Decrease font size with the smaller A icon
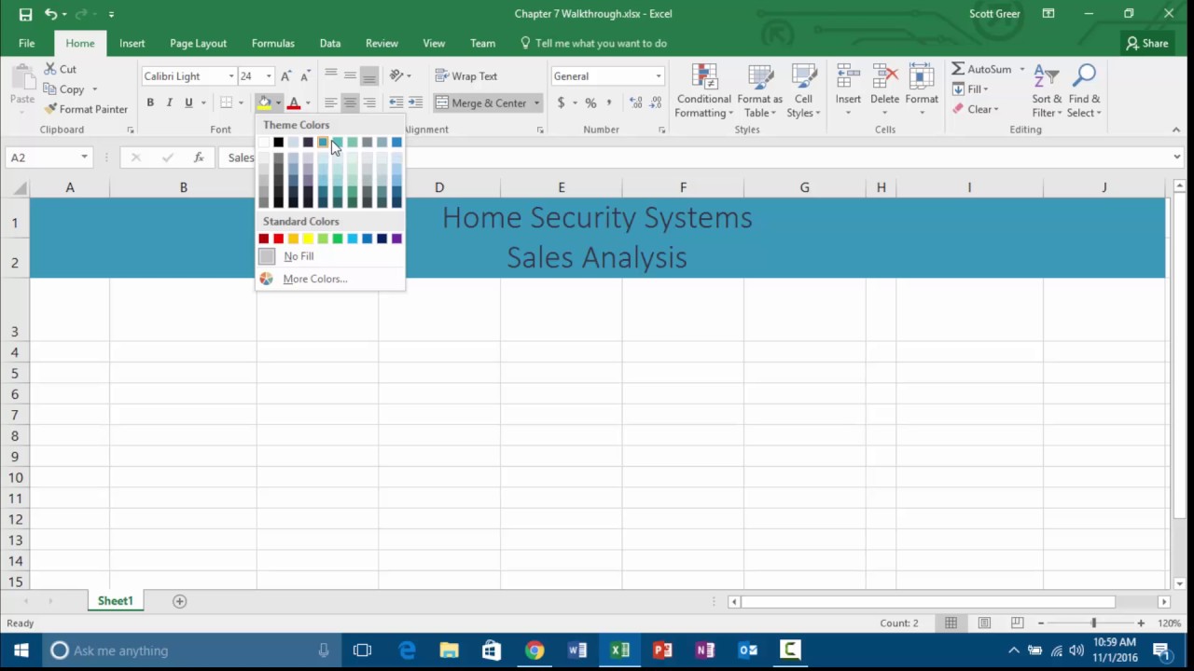This screenshot has width=1194, height=671. click(304, 76)
